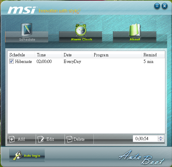The height and width of the screenshot is (167, 172).
Task: Close the MSI Auto Boot window
Action: point(164,6)
